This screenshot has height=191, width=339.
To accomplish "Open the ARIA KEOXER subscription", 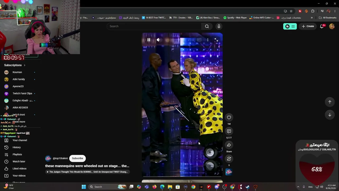I will click(x=20, y=108).
